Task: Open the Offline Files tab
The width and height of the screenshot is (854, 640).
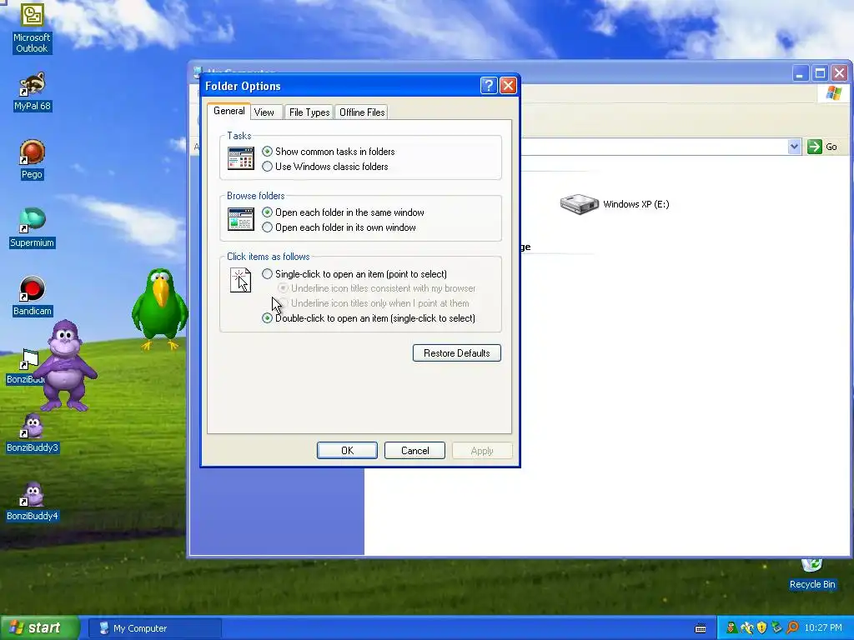Action: tap(362, 112)
